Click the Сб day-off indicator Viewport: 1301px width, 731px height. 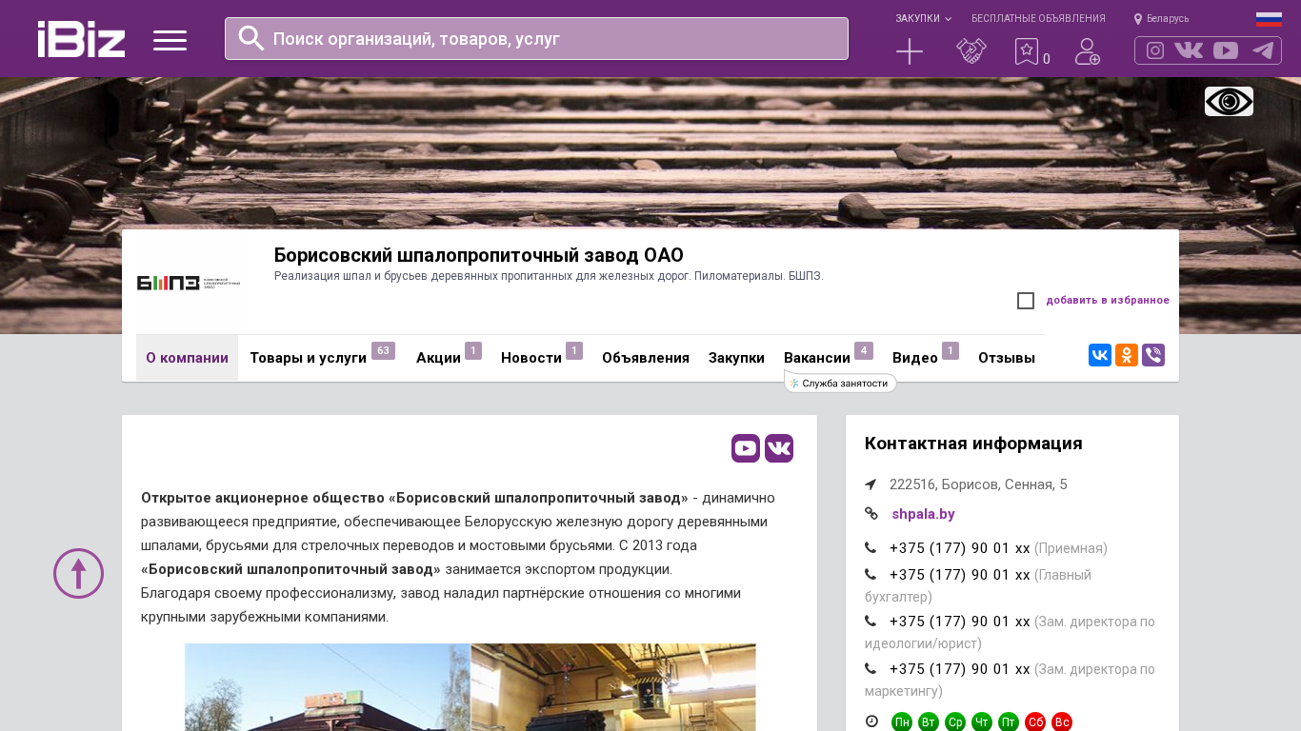pyautogui.click(x=1035, y=722)
